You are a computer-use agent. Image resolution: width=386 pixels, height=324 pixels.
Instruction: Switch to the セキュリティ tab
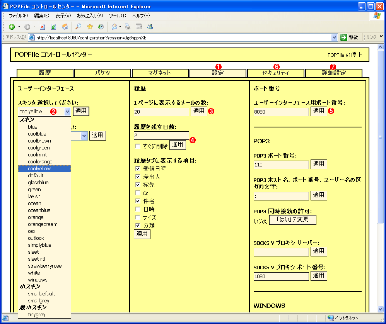click(x=275, y=73)
